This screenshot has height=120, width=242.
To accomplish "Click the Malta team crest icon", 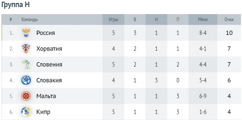I will click(26, 96).
